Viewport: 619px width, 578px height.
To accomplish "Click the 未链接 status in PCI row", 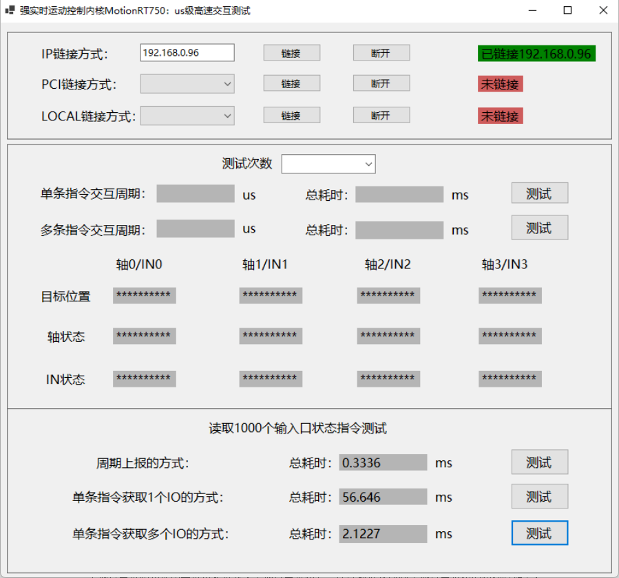I will pyautogui.click(x=500, y=84).
